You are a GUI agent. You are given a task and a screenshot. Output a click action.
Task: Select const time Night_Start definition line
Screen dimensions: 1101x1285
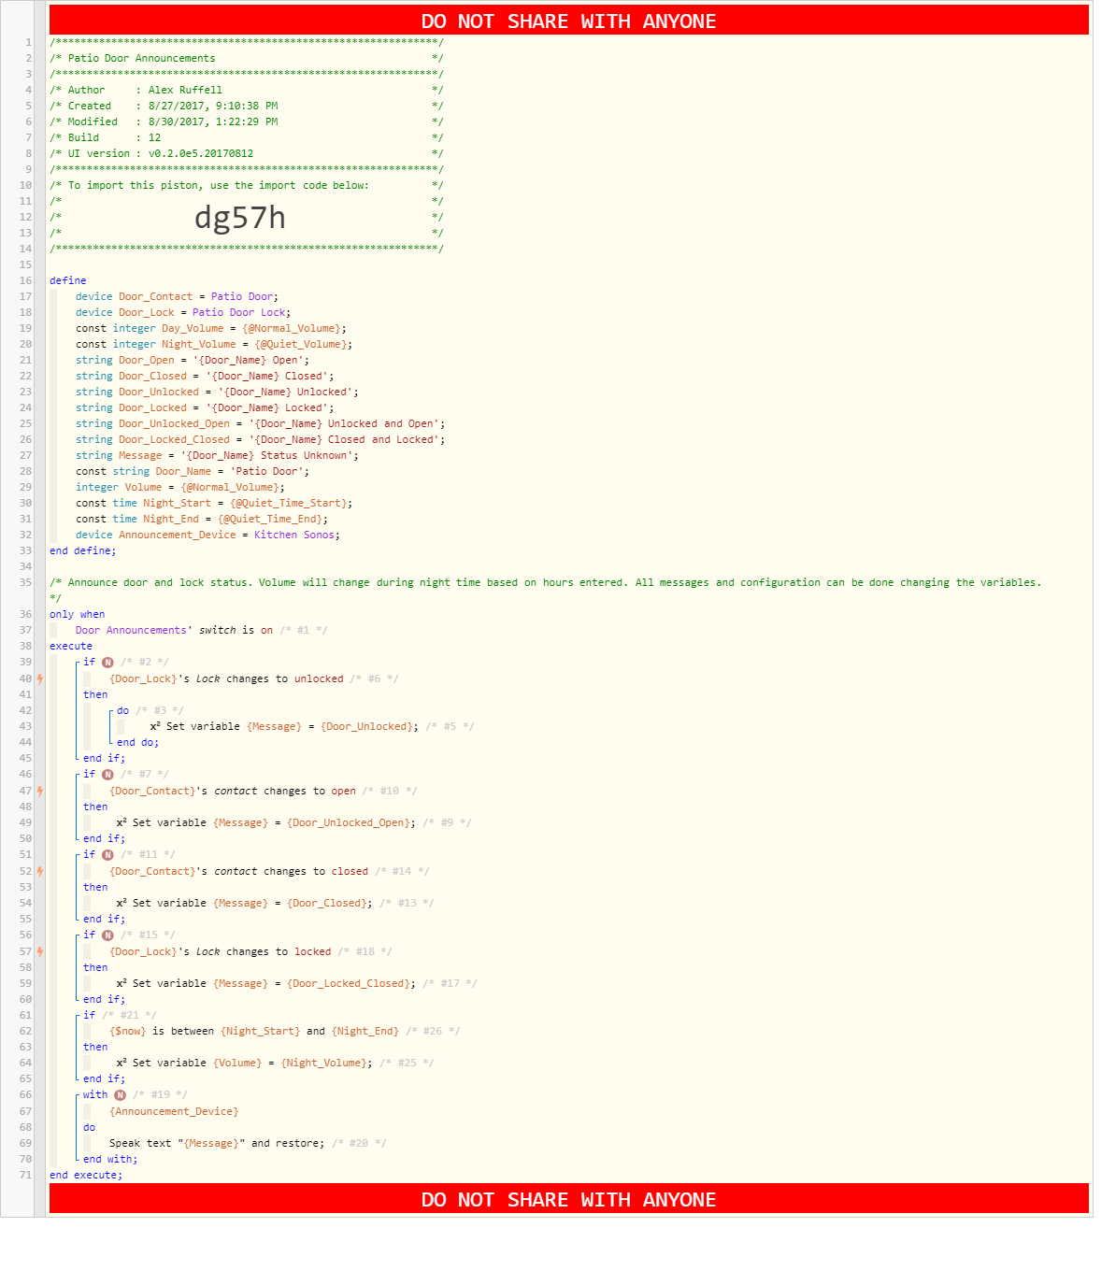[214, 503]
